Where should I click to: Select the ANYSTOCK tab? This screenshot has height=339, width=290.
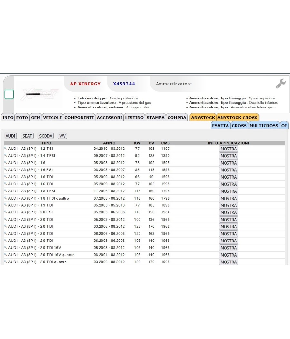pos(203,118)
